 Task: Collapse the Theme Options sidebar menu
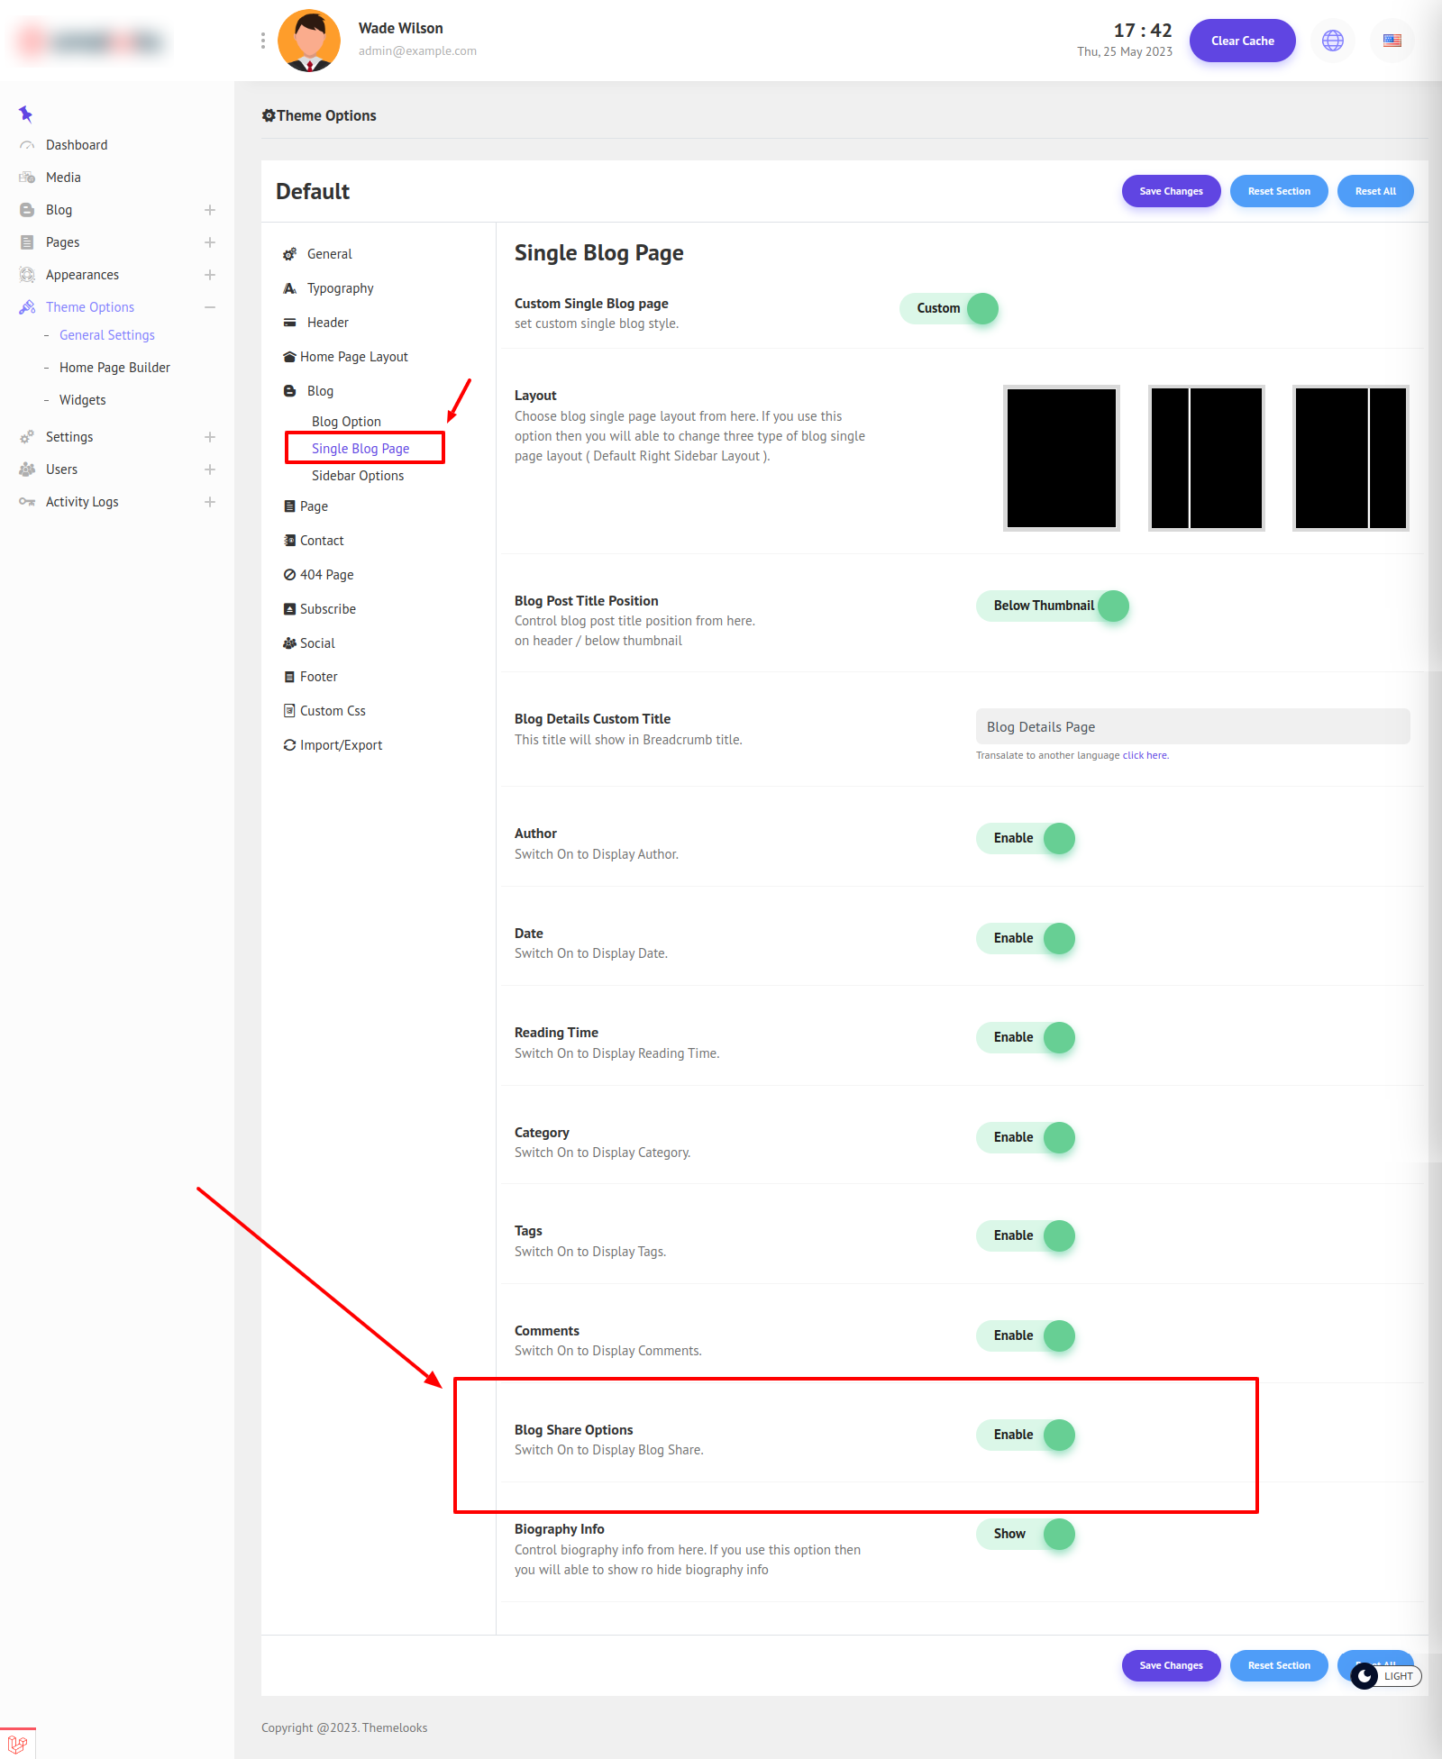click(x=209, y=307)
